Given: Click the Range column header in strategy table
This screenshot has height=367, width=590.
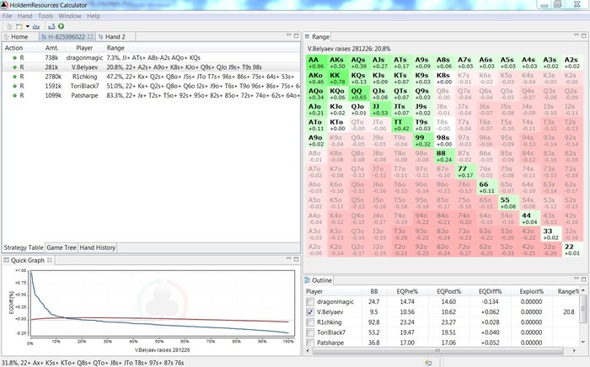Looking at the screenshot, I should click(x=115, y=48).
